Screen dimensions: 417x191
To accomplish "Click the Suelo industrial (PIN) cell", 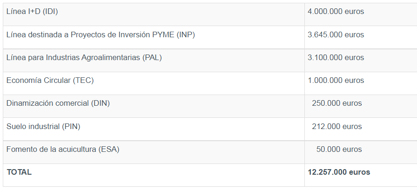I will tap(47, 127).
